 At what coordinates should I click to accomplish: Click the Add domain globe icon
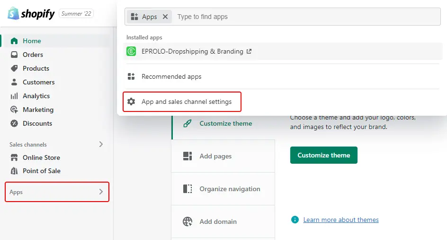click(x=188, y=222)
